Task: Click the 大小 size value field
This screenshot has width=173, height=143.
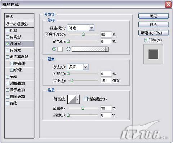Action: (106, 81)
